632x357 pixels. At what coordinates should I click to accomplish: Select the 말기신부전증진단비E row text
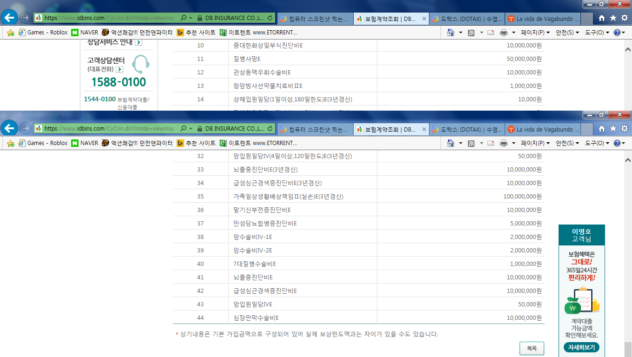coord(262,210)
